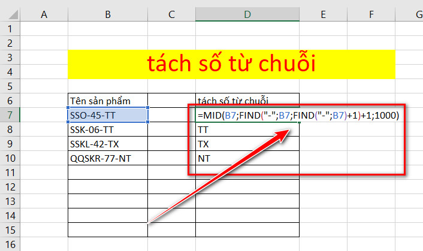Select empty cell C9
Viewport: 423px width, 251px height.
171,143
